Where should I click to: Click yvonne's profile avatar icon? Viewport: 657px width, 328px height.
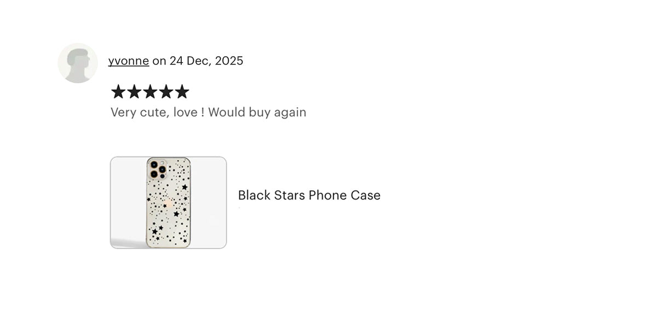point(78,63)
